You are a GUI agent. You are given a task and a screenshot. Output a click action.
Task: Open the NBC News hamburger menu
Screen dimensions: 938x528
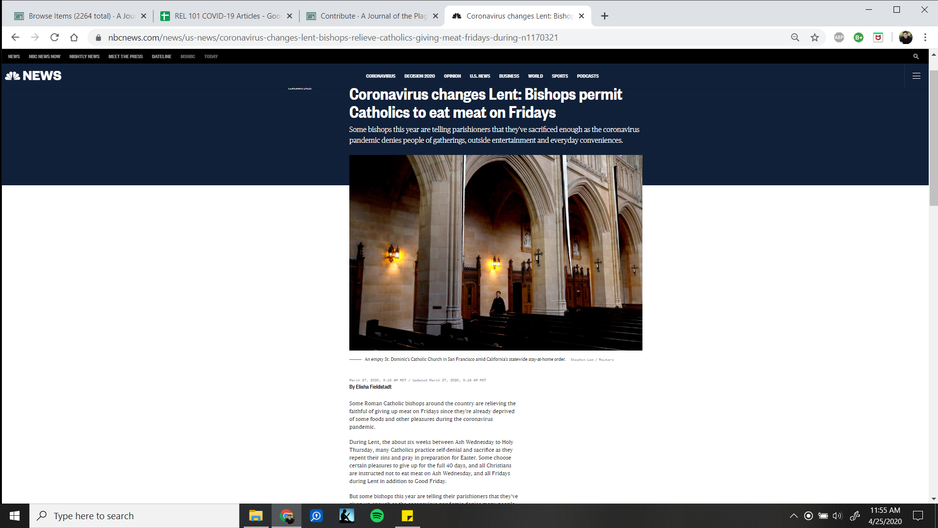917,76
